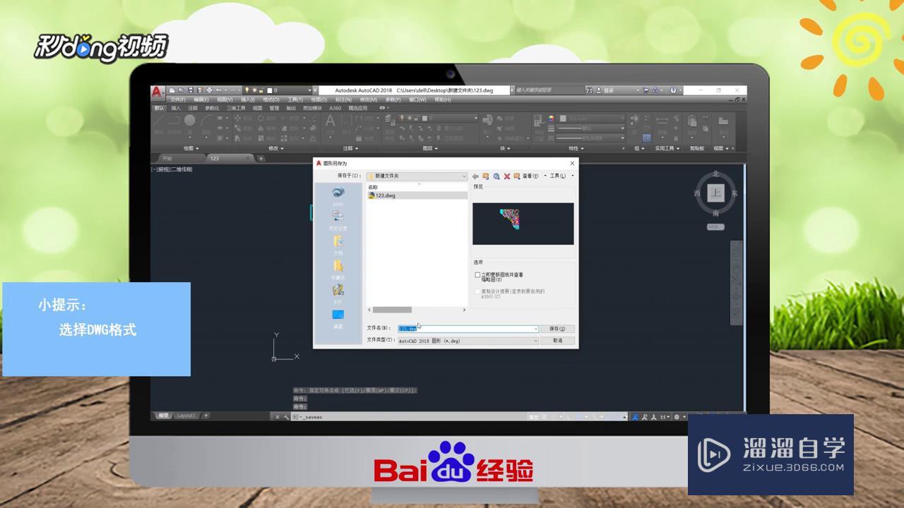Screen dimensions: 904x508
Task: Add a new drawing tab with plus button
Action: coord(261,158)
